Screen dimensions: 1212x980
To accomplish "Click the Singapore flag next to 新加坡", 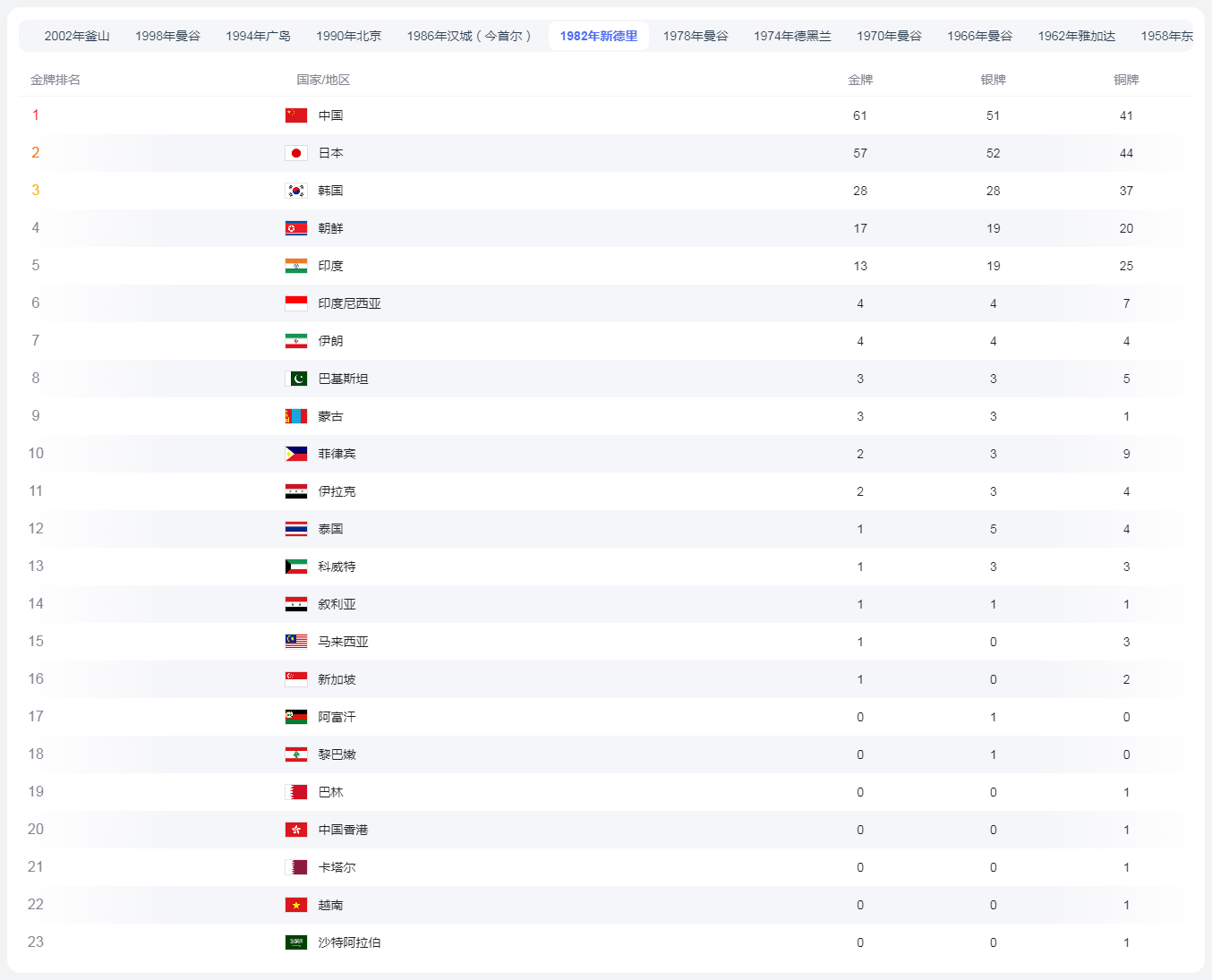I will 296,679.
